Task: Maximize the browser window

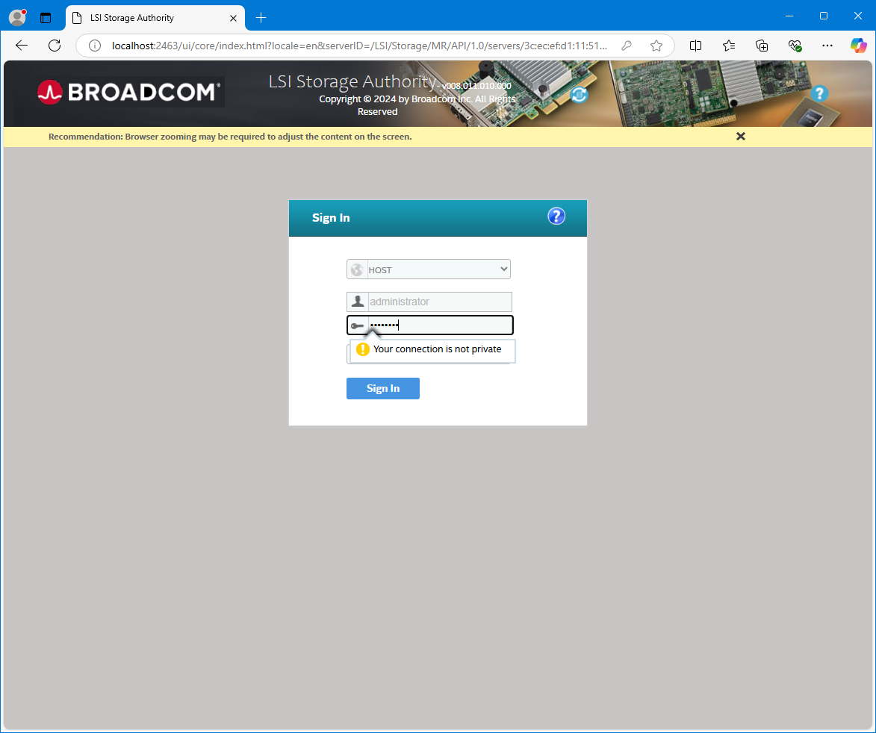Action: pos(824,16)
